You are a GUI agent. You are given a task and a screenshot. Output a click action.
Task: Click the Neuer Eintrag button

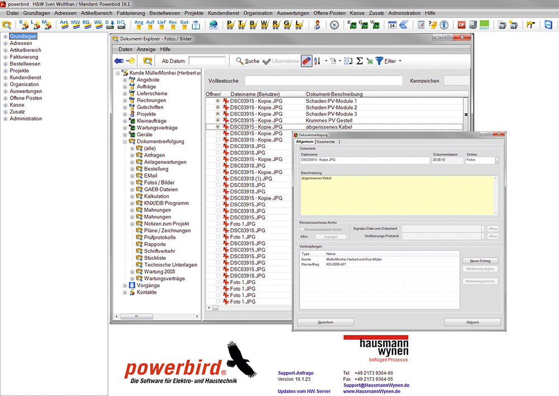tap(480, 261)
